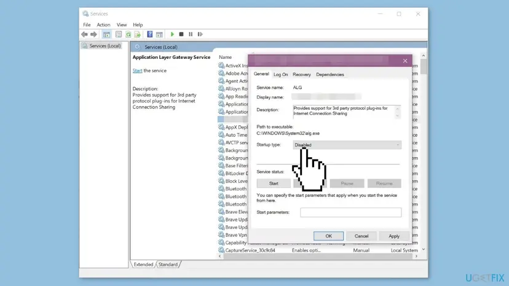Image resolution: width=509 pixels, height=286 pixels.
Task: Focus the Start parameters input field
Action: pyautogui.click(x=350, y=212)
